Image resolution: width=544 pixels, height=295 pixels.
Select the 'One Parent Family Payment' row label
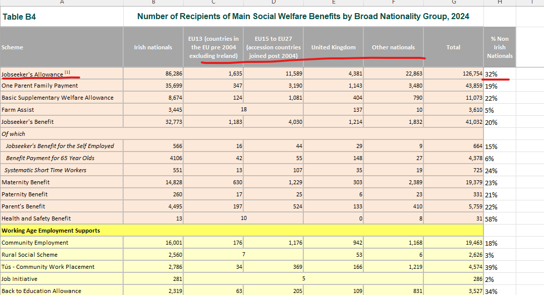[62, 86]
